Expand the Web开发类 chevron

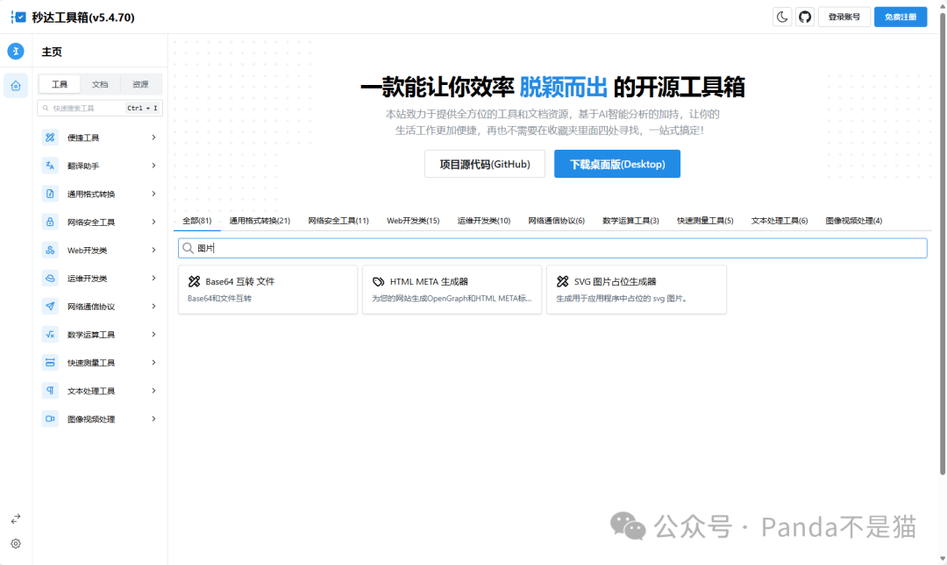pos(154,250)
